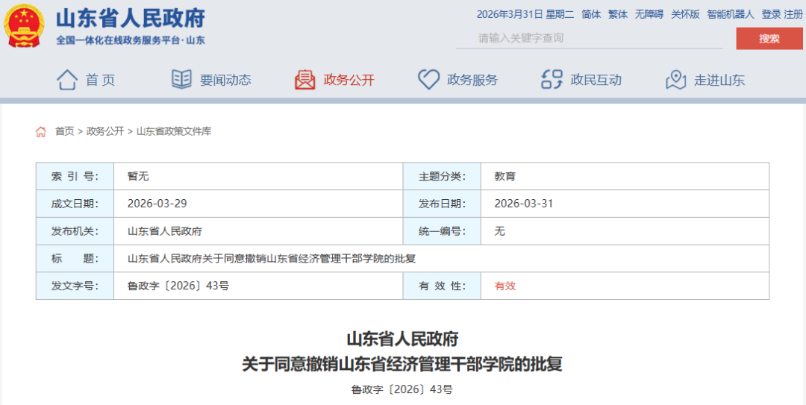The image size is (806, 405).
Task: Click the 登录 login link
Action: coord(771,14)
